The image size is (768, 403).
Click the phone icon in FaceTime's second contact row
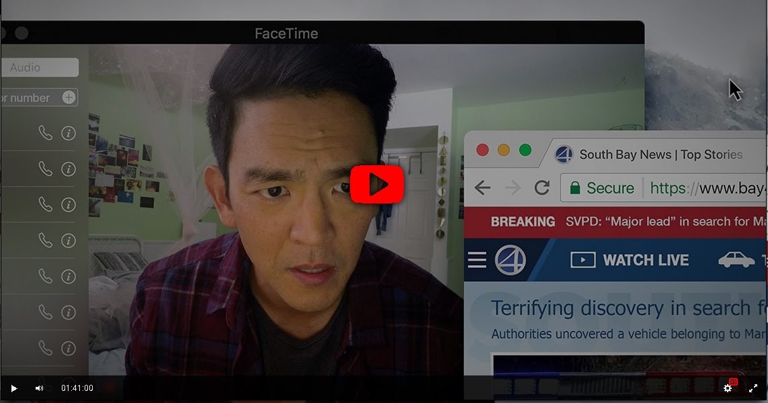46,169
